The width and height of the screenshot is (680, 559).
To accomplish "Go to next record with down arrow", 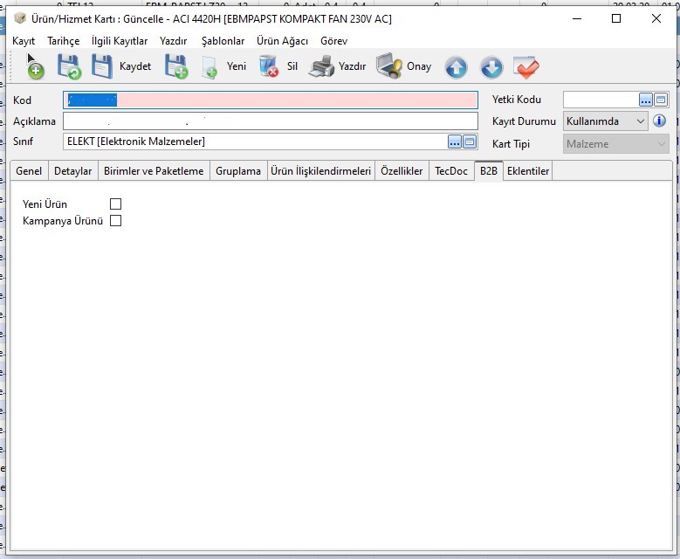I will 491,67.
